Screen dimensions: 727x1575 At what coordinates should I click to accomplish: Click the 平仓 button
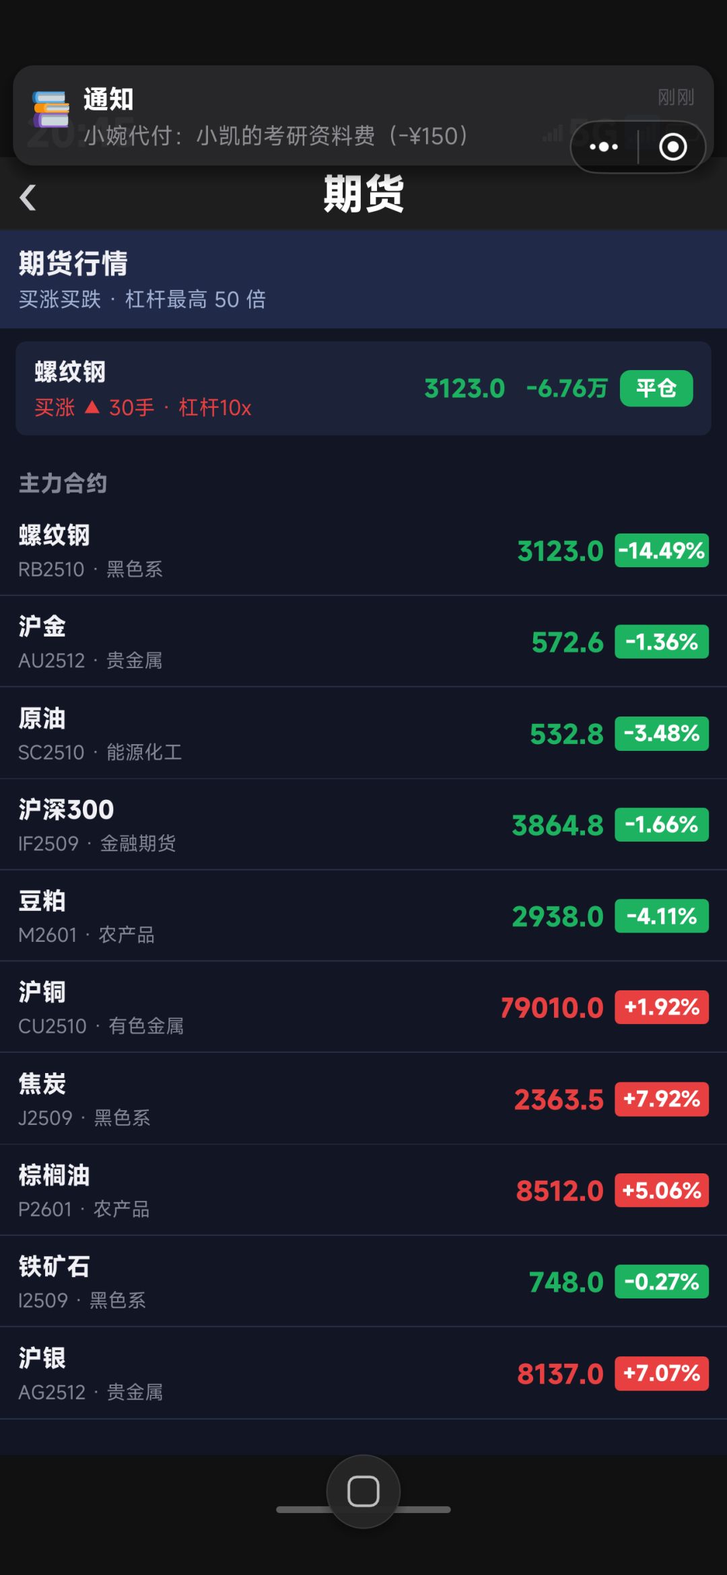tap(656, 388)
